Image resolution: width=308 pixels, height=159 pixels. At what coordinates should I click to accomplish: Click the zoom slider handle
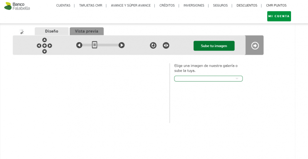(x=94, y=45)
